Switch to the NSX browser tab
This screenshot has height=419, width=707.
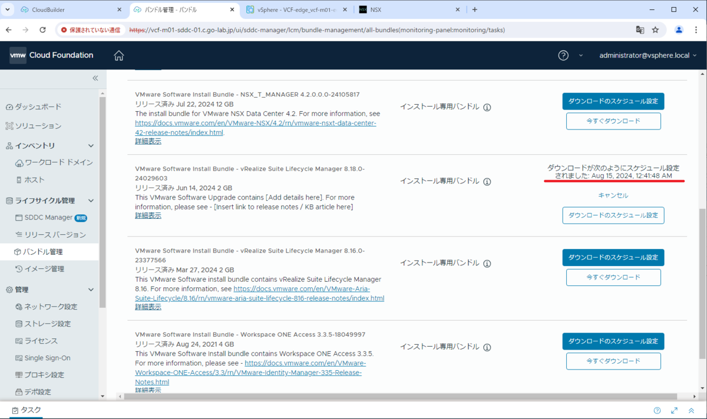click(409, 9)
